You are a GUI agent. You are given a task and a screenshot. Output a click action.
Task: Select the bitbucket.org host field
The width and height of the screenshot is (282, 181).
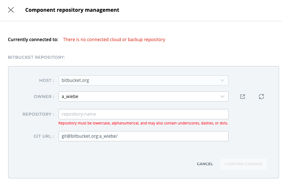coord(140,80)
